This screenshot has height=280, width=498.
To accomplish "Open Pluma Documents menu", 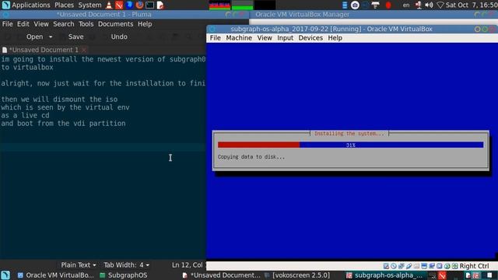I will [x=116, y=24].
